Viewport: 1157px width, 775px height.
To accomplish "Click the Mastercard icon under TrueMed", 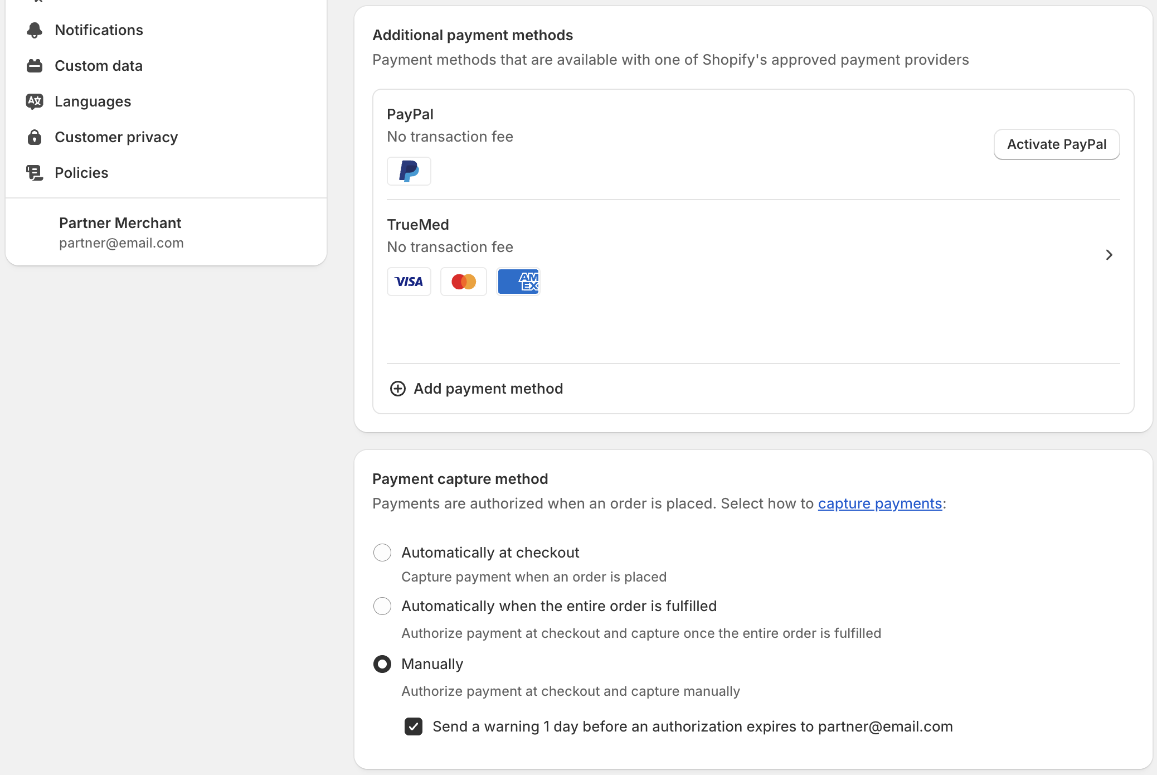I will click(x=463, y=282).
